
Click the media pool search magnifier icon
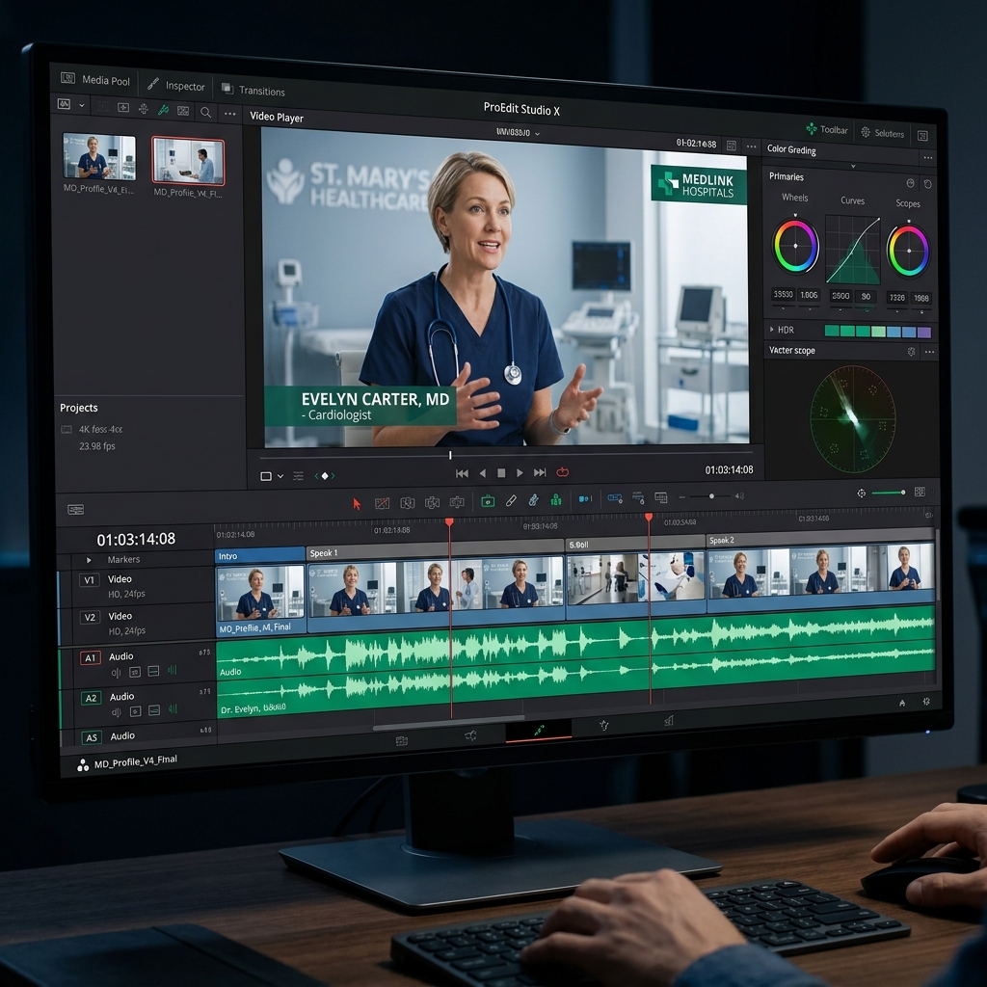pyautogui.click(x=205, y=113)
